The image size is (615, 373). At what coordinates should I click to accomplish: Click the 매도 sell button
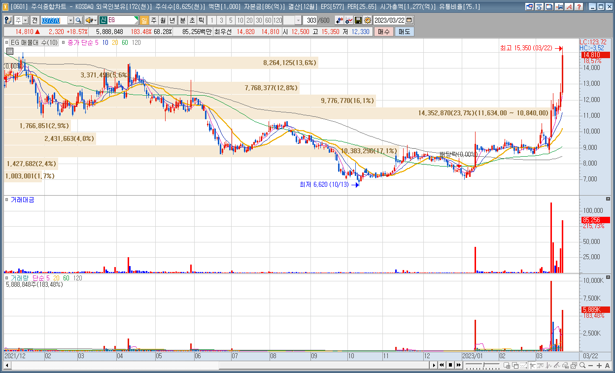(x=404, y=32)
